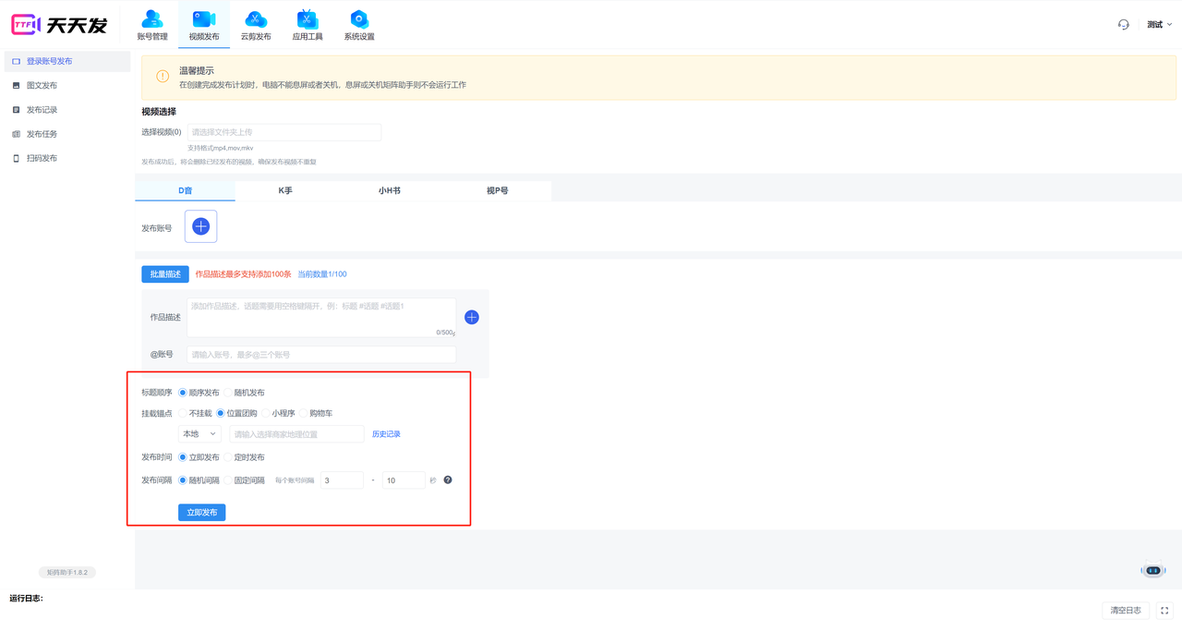Click the 立即发布 submit button
The height and width of the screenshot is (631, 1182).
coord(201,512)
